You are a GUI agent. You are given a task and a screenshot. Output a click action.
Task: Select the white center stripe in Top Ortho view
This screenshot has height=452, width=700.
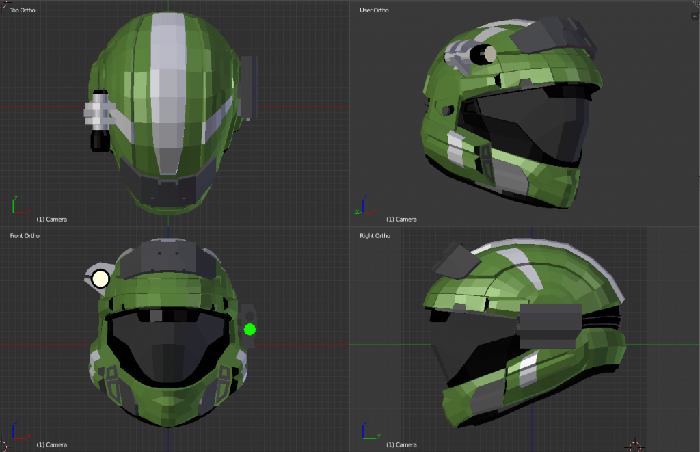click(x=168, y=94)
